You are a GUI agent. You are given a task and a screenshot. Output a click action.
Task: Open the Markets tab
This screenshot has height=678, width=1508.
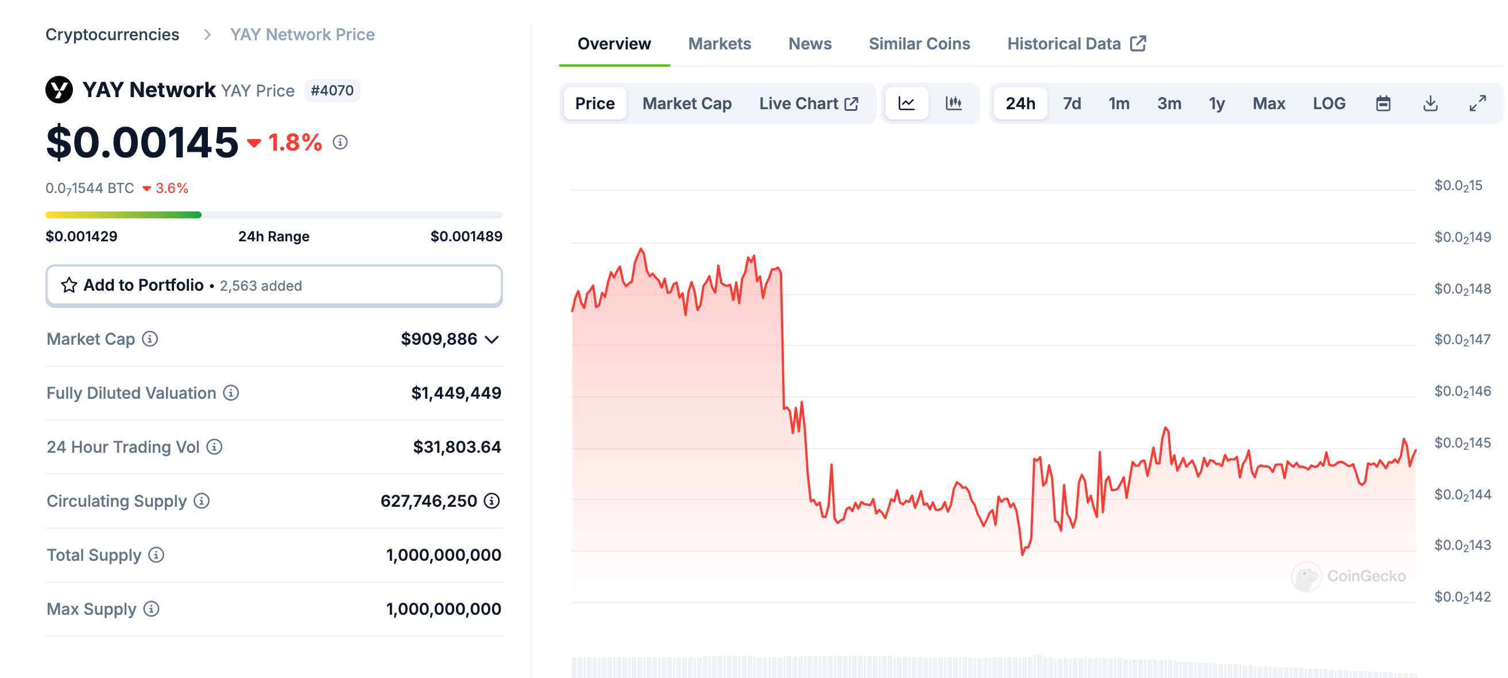(719, 44)
